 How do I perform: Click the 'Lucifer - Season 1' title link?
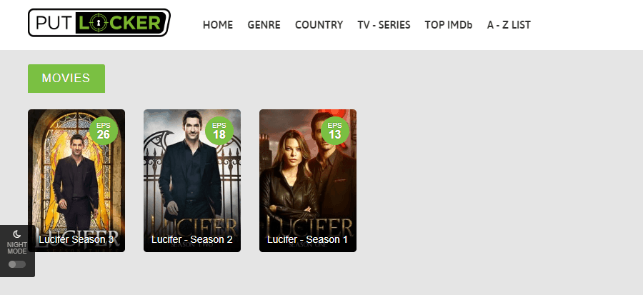[307, 239]
